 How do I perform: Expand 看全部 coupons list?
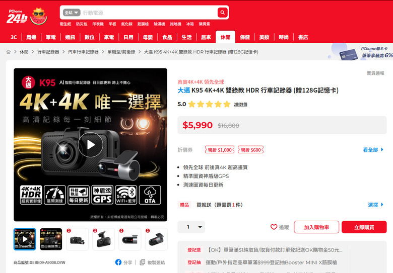(373, 150)
